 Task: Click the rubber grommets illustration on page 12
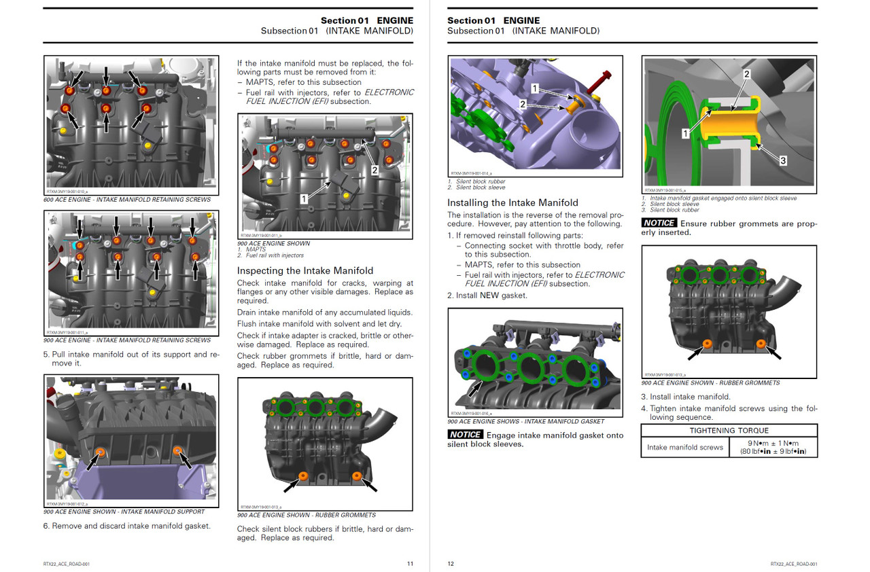point(729,313)
